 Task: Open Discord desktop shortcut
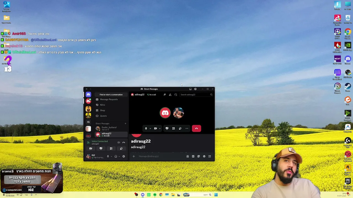[348, 60]
